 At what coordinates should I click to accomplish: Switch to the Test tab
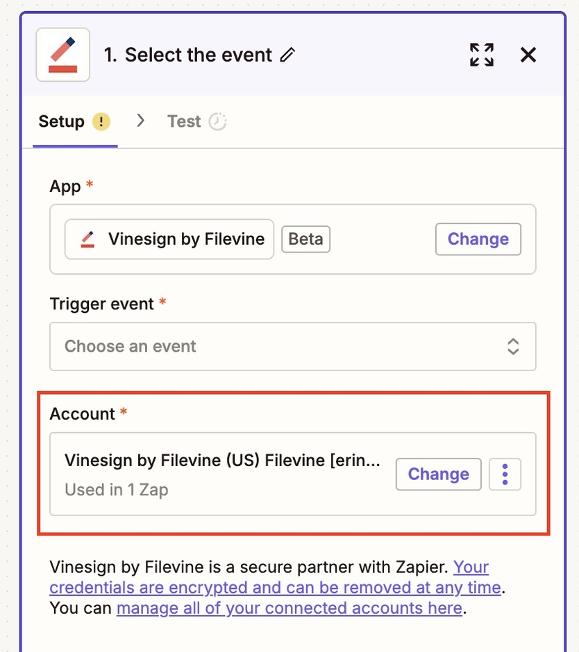(x=197, y=122)
